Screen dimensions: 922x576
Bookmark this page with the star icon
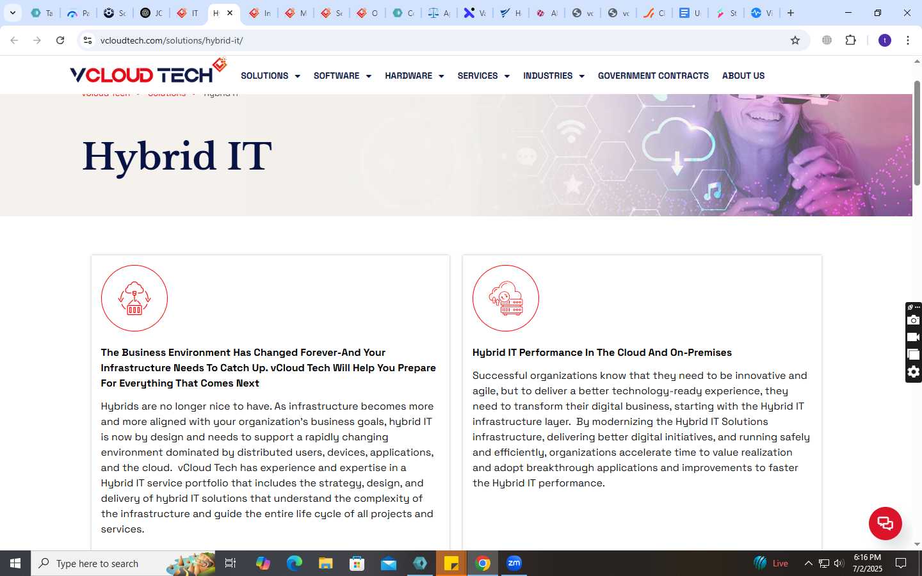point(795,40)
